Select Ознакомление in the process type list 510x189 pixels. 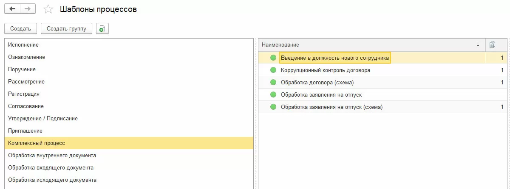(x=129, y=57)
